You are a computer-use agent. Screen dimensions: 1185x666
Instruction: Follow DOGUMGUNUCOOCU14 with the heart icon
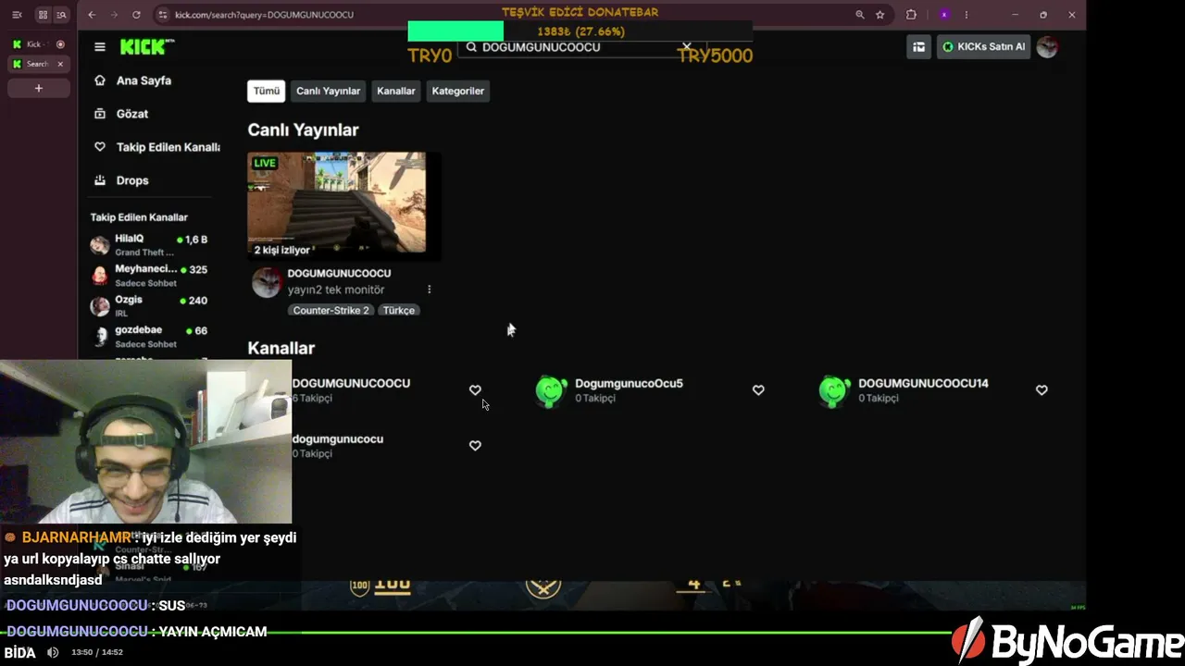click(x=1042, y=390)
